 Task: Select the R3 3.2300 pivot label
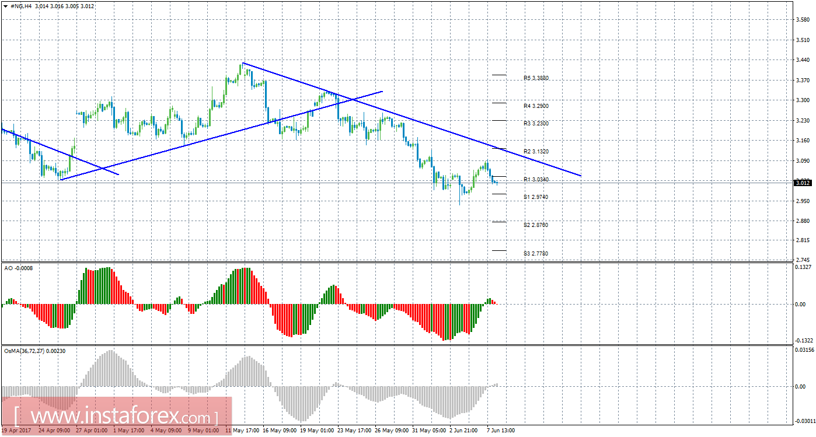[536, 124]
